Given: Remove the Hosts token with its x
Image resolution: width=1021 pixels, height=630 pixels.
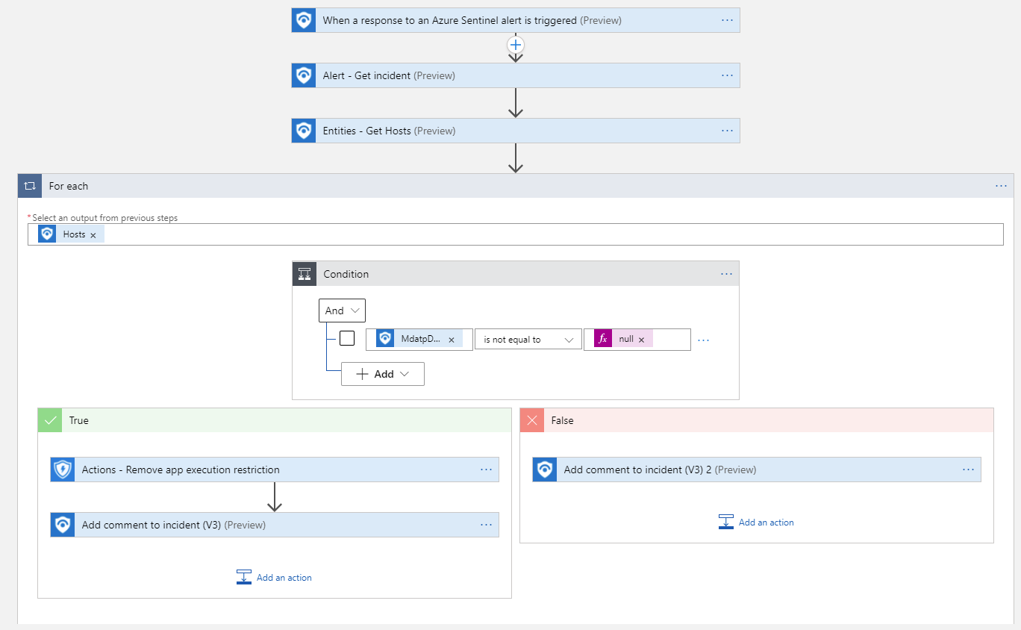Looking at the screenshot, I should pyautogui.click(x=93, y=235).
